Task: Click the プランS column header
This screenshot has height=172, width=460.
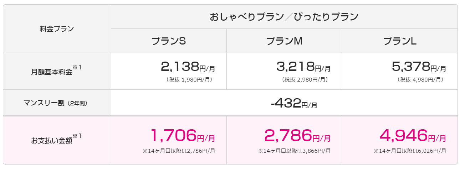Action: click(x=169, y=41)
